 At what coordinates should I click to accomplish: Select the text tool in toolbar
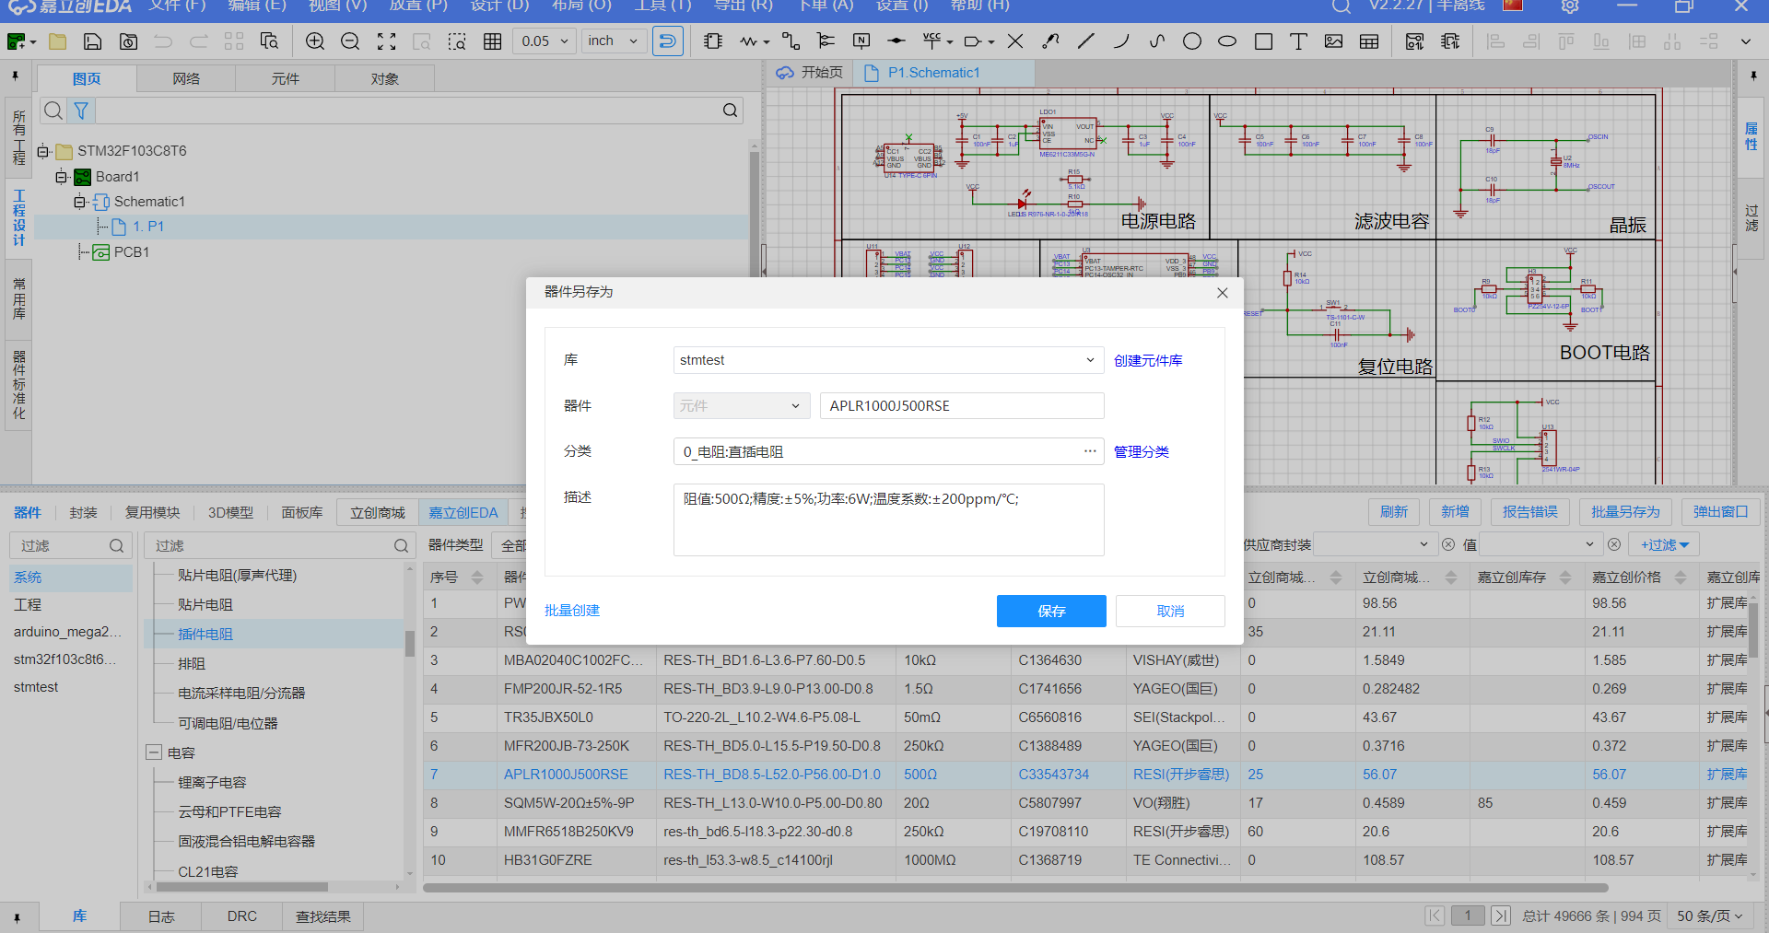pos(1298,41)
